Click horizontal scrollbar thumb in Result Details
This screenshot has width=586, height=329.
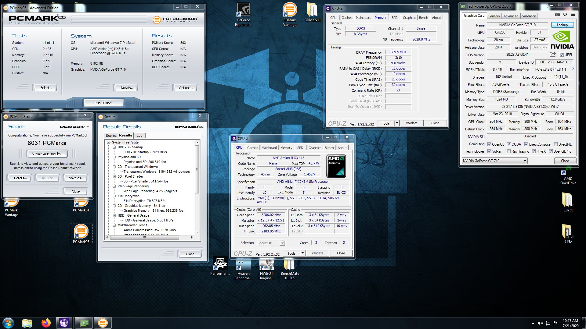tap(144, 237)
